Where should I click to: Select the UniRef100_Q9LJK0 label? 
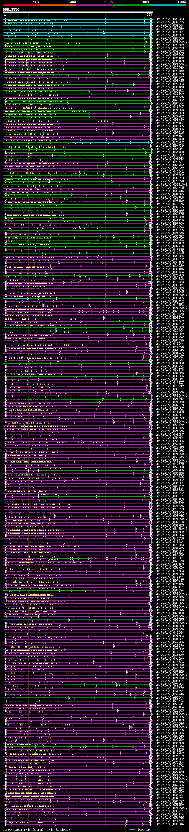(170, 71)
